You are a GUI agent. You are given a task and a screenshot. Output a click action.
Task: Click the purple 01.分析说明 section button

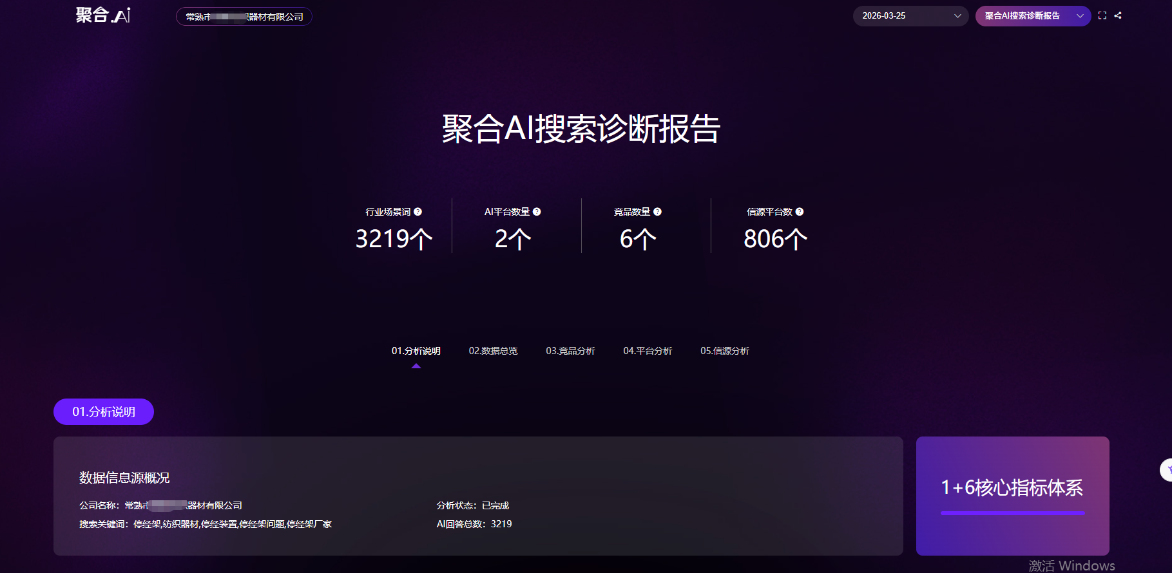point(104,412)
